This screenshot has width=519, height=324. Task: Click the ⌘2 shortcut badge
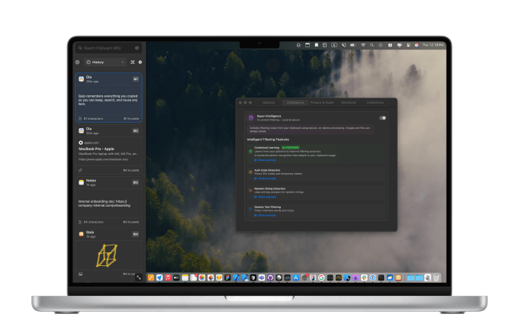coord(136,130)
